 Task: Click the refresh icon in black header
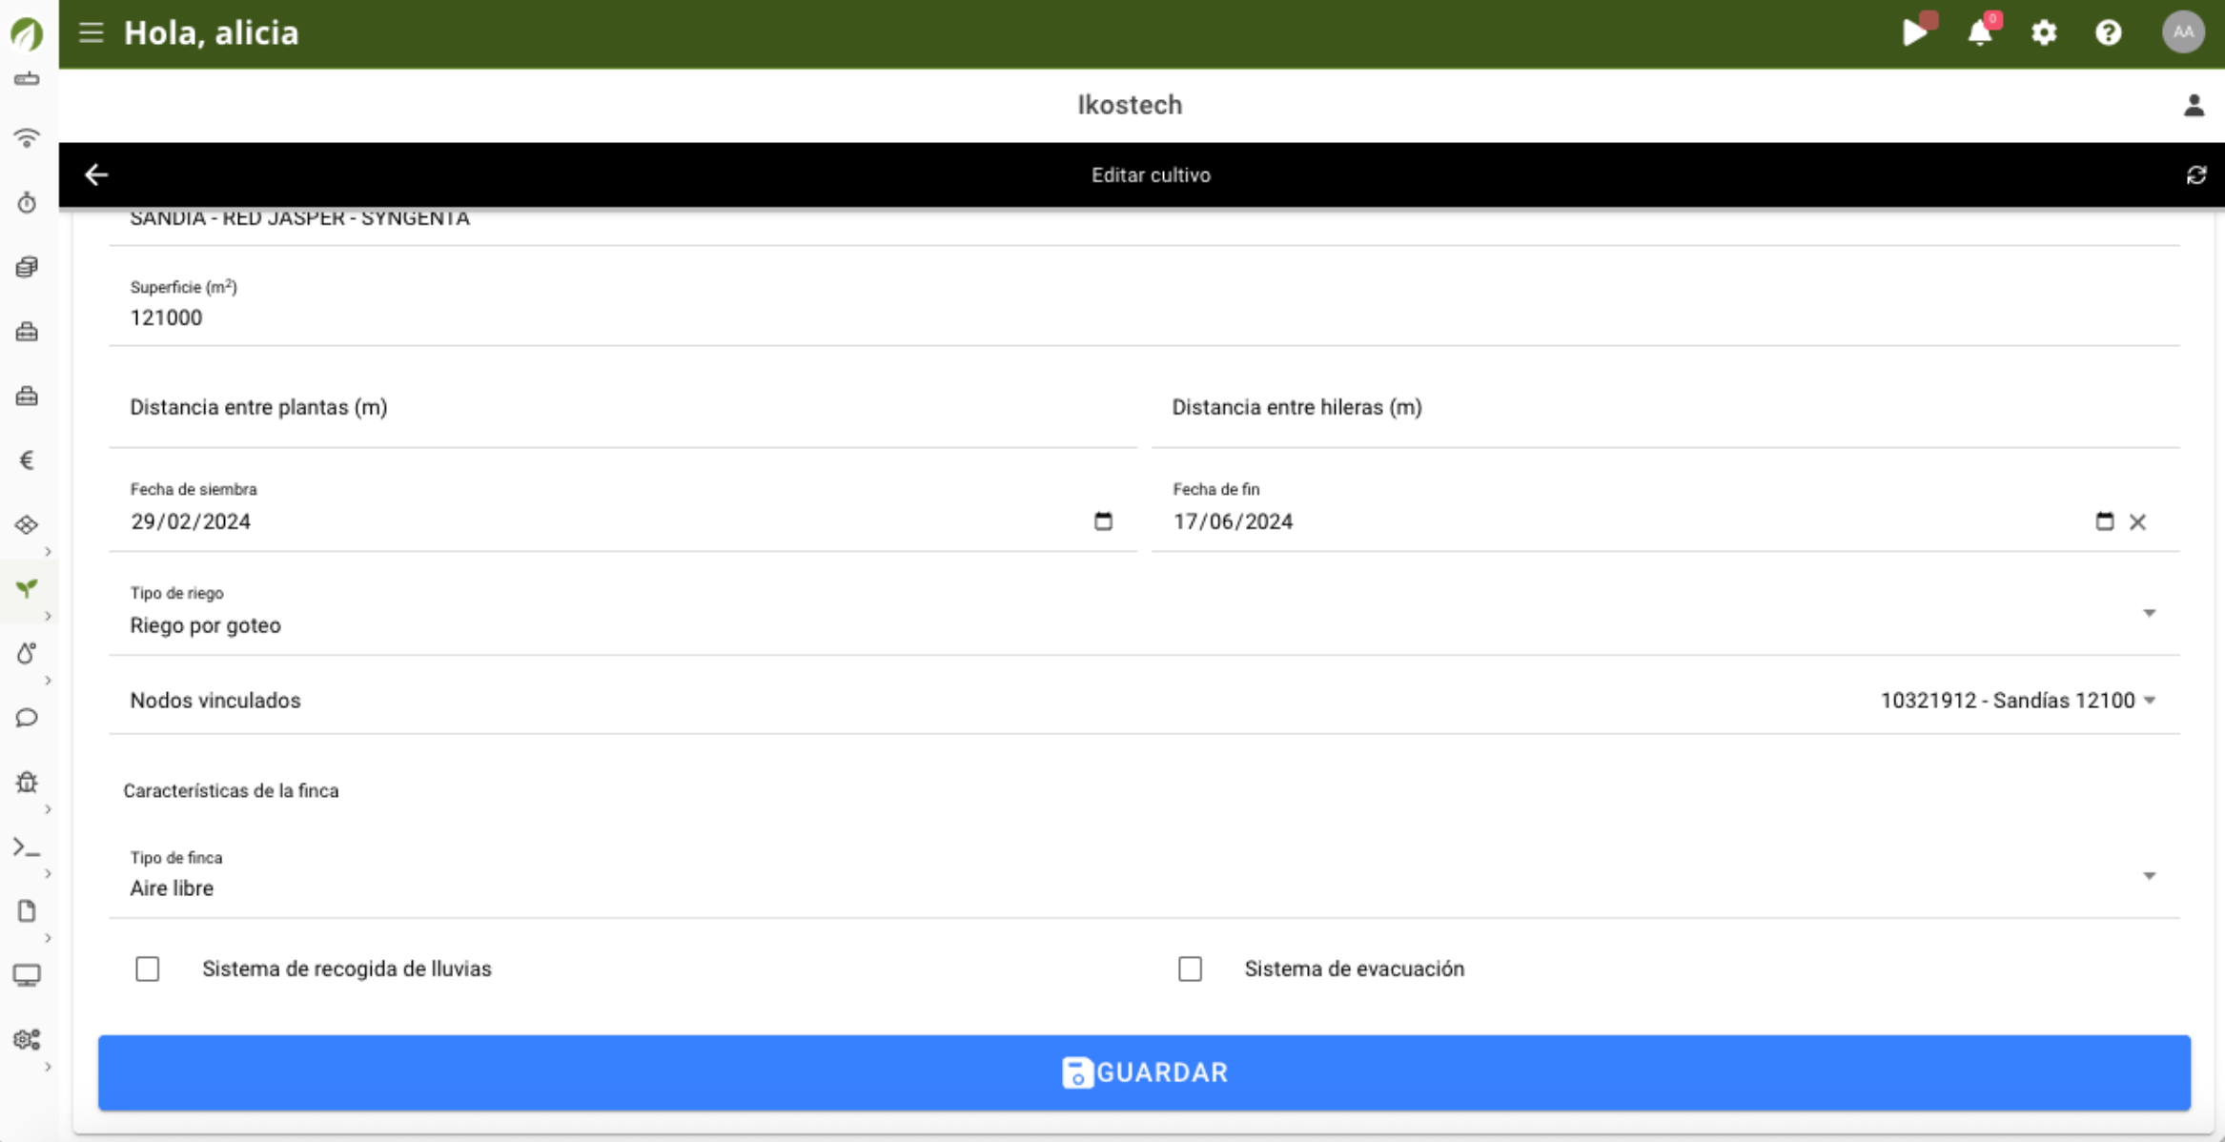pos(2196,175)
